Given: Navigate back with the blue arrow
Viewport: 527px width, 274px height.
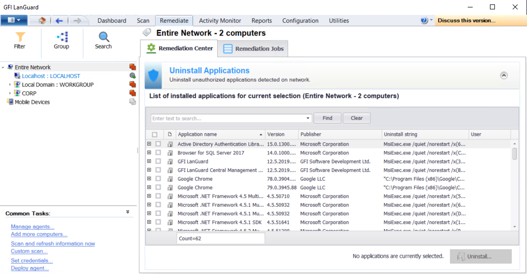Looking at the screenshot, I should point(59,20).
